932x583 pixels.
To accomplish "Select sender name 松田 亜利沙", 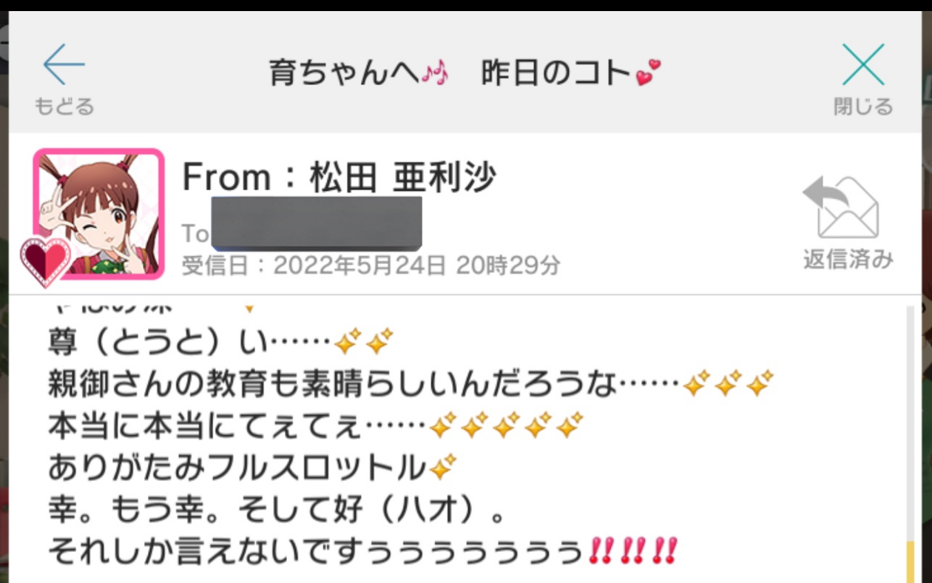I will point(402,178).
